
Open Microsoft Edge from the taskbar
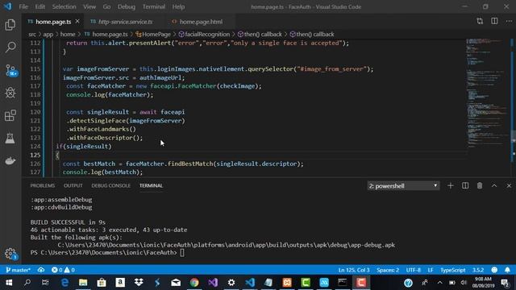tap(64, 283)
